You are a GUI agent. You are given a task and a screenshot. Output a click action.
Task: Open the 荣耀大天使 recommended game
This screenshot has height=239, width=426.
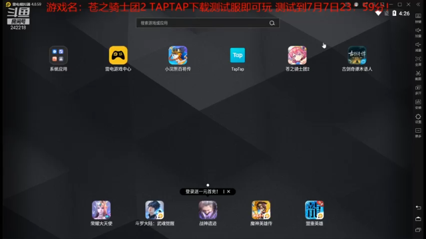pos(101,210)
